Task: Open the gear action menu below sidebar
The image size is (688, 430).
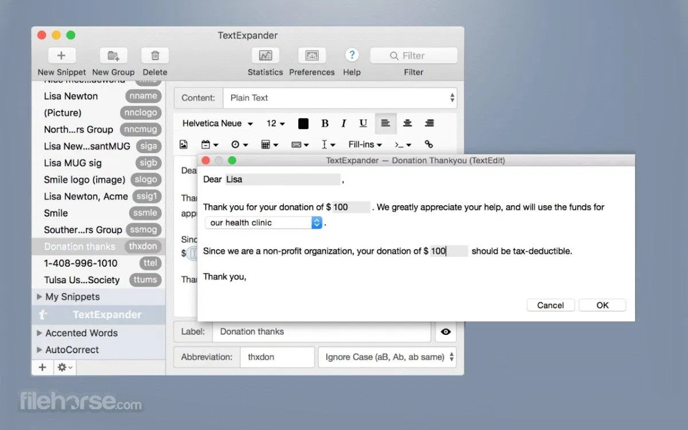Action: click(x=65, y=368)
